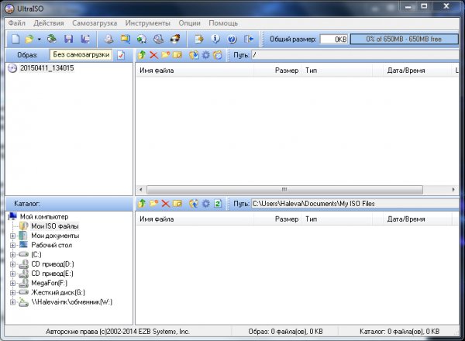The image size is (465, 341).
Task: Click rename folder icon in Каталог pane toolbar
Action: pyautogui.click(x=177, y=203)
